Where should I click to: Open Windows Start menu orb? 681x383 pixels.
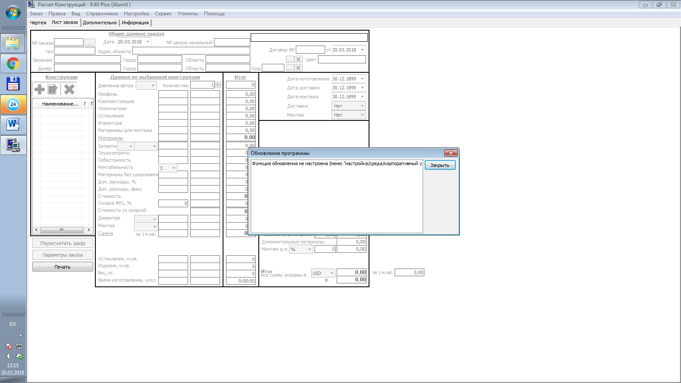coord(13,12)
